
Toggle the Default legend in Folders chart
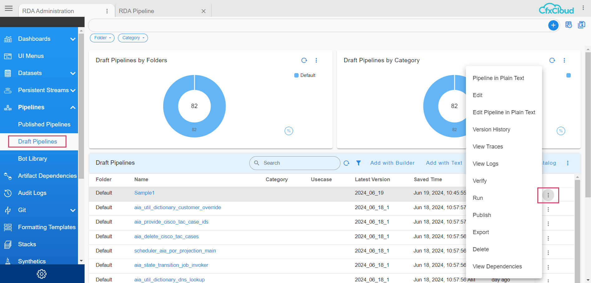305,75
